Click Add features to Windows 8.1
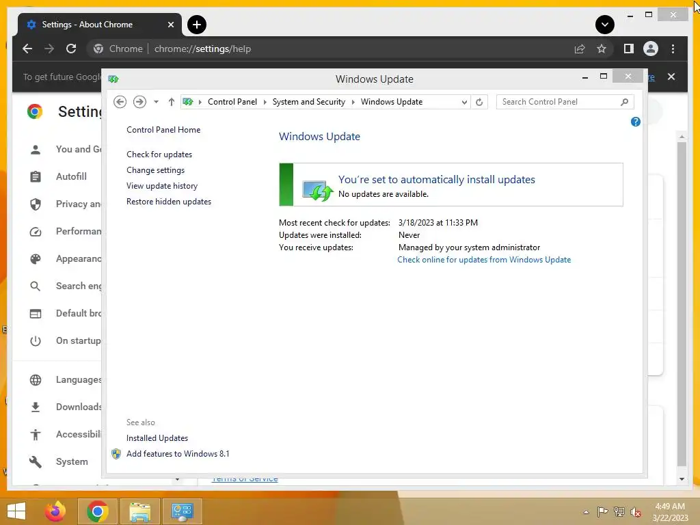The height and width of the screenshot is (525, 700). pyautogui.click(x=178, y=454)
